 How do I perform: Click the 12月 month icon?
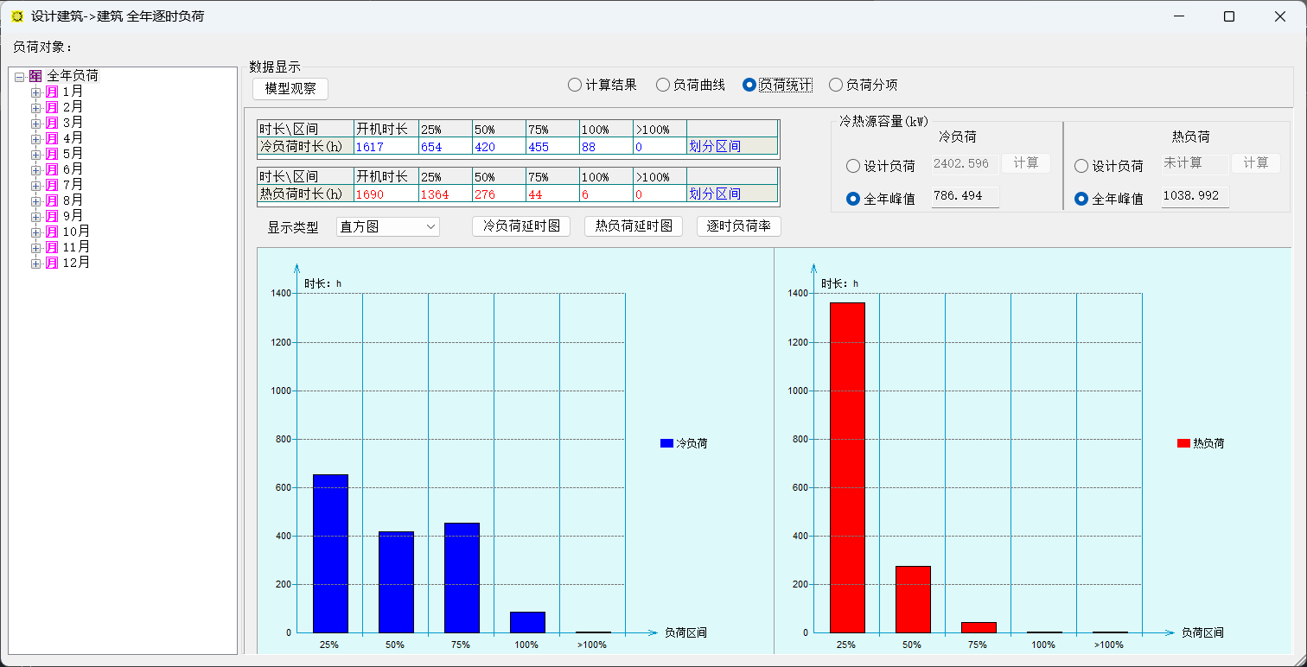[52, 263]
